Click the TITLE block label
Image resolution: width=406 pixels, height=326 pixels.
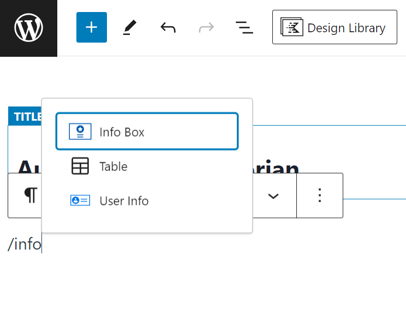25,116
